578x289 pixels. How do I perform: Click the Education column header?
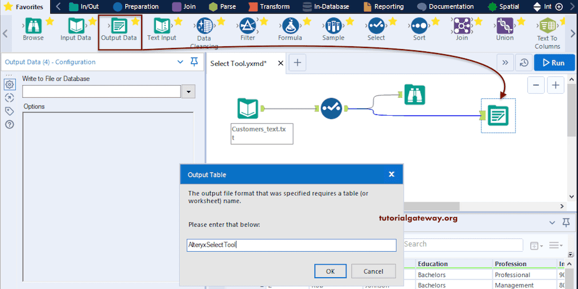pos(454,264)
